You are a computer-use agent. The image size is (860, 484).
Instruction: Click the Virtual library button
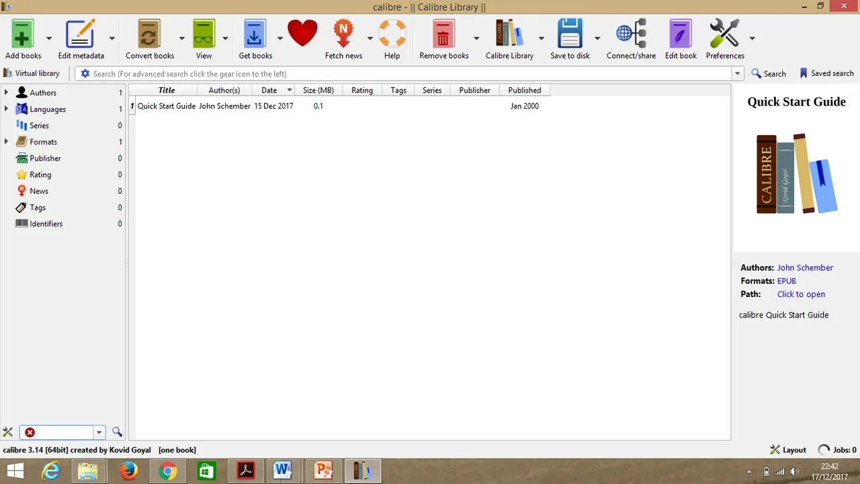click(x=32, y=73)
